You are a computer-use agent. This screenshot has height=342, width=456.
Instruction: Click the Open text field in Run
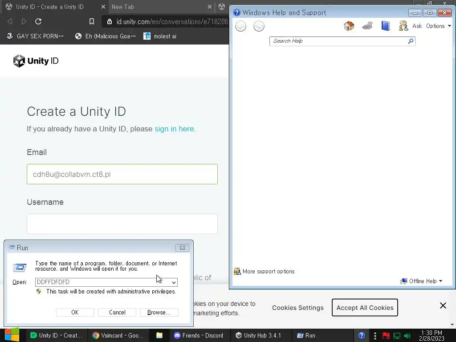103,282
